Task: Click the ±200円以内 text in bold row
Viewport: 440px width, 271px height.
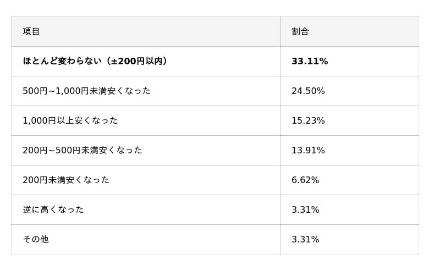Action: (137, 62)
